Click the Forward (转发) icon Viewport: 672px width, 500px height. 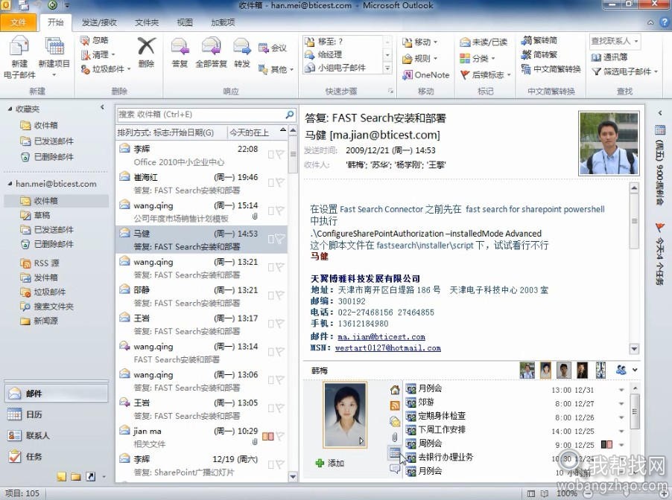pos(241,47)
